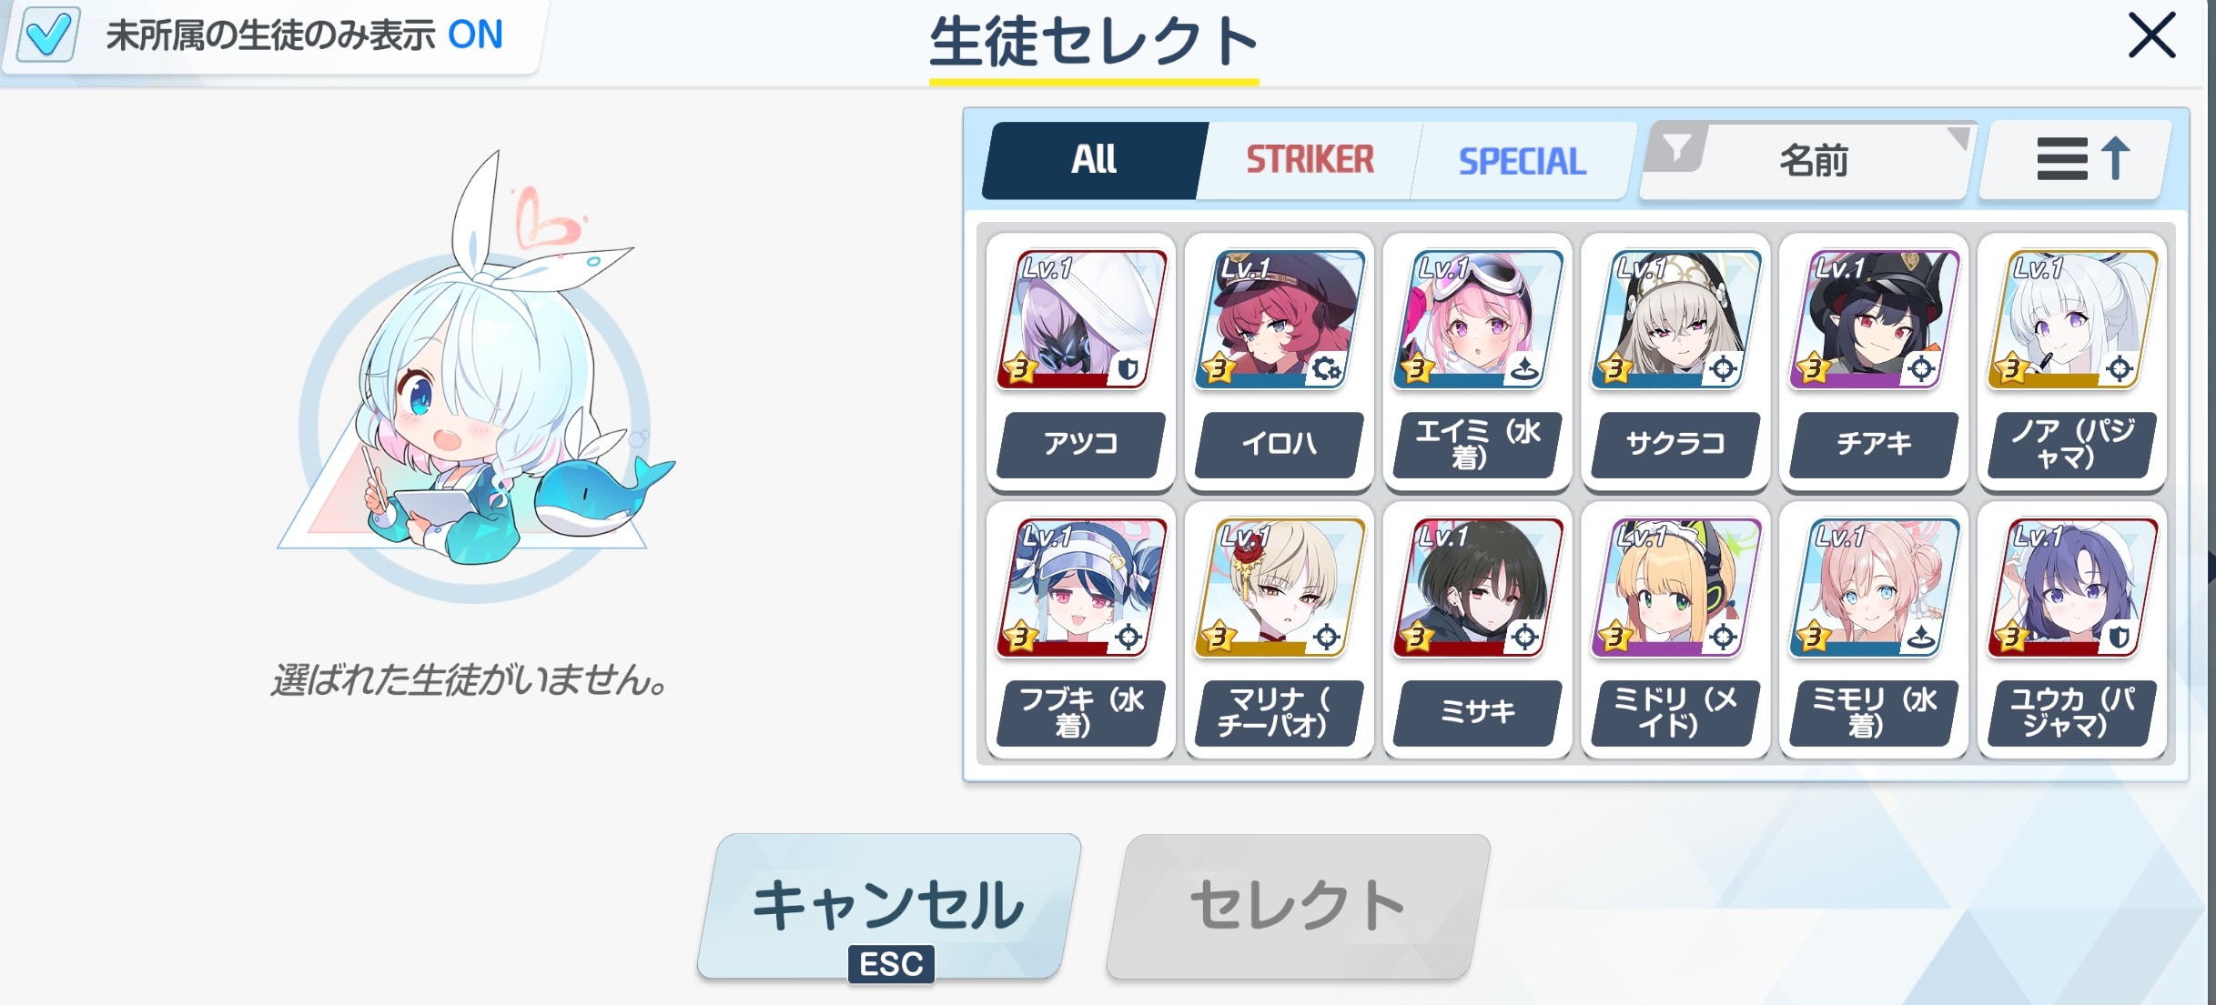Screen dimensions: 2216x1005
Task: Select the フブキ (水着) student portrait
Action: tap(1080, 588)
